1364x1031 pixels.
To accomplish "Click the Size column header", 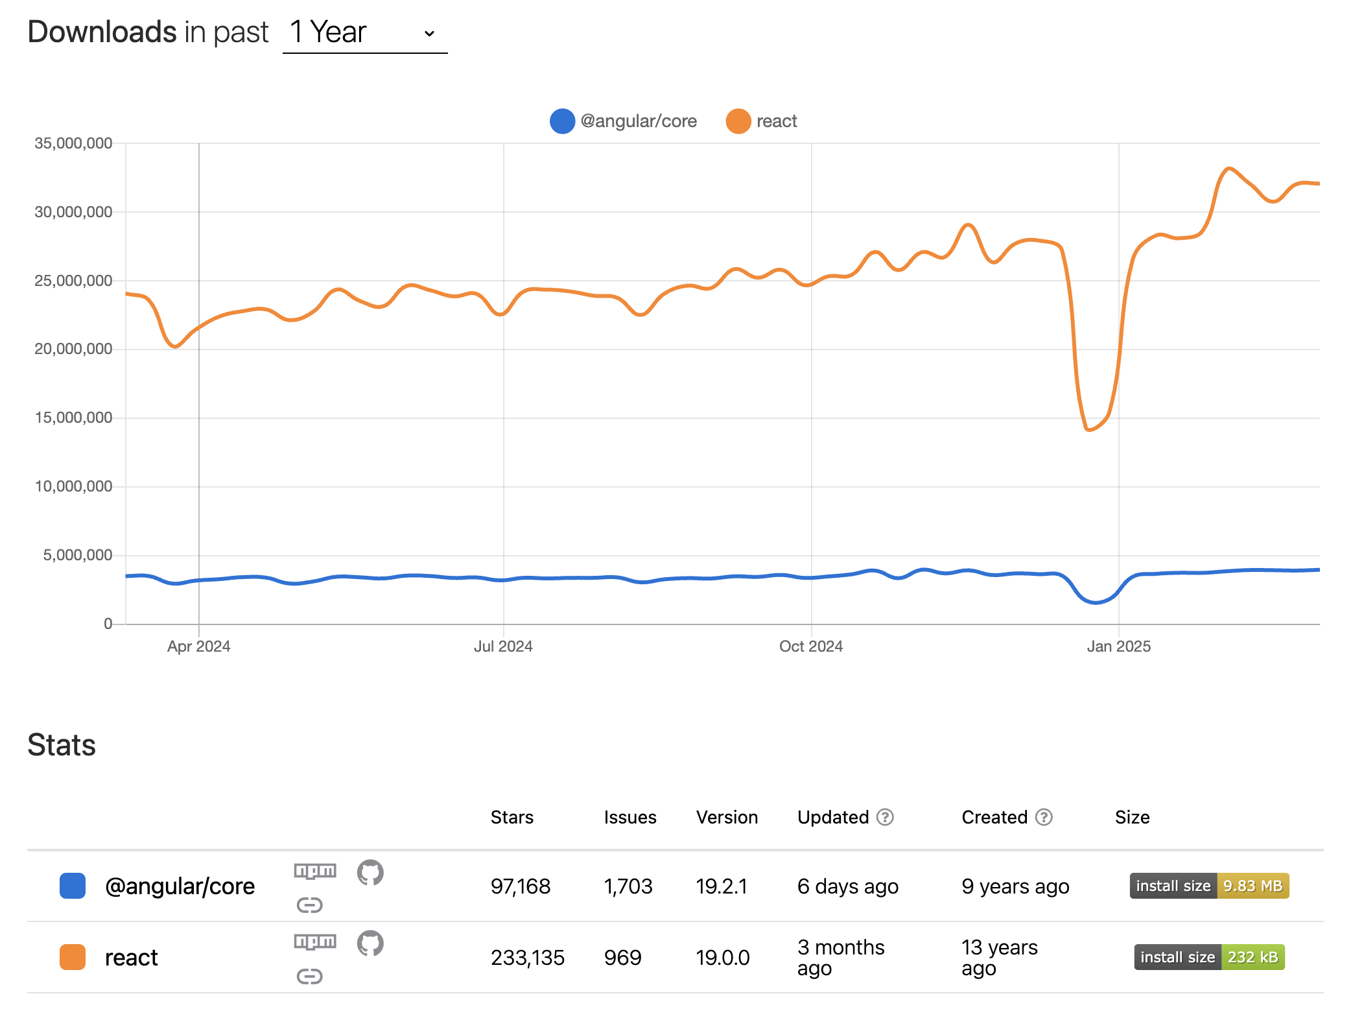I will 1132,817.
